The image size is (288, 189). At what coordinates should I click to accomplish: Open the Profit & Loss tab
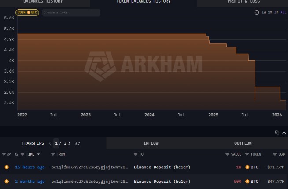coord(244,2)
